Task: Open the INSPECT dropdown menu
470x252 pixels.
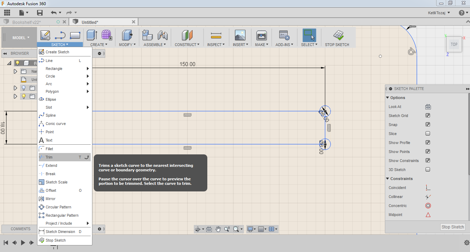Action: (216, 45)
